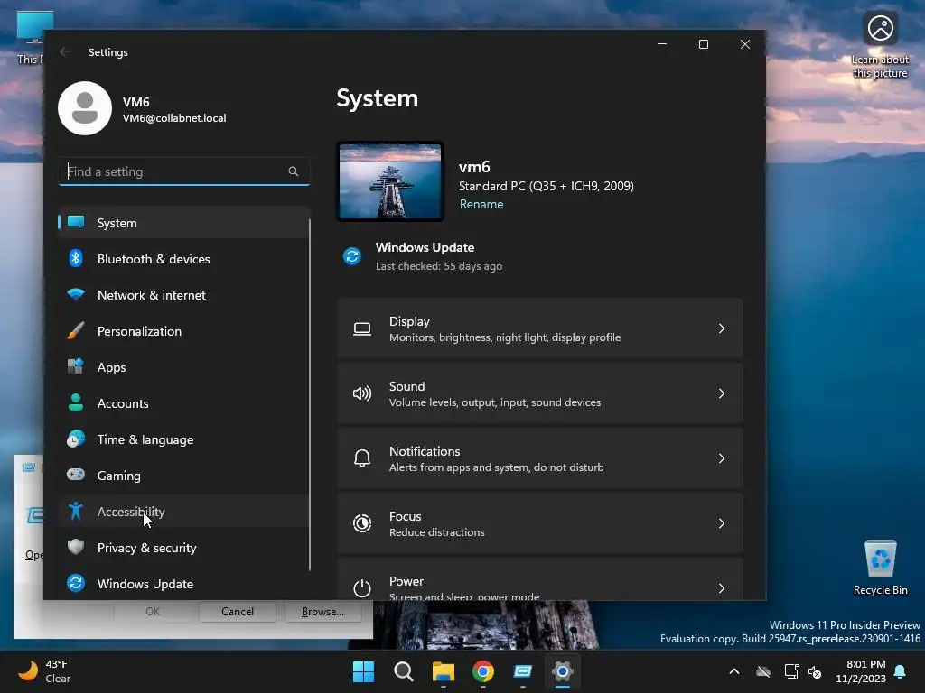Screen dimensions: 925x693
Task: Click the Display laptop icon
Action: 362,328
